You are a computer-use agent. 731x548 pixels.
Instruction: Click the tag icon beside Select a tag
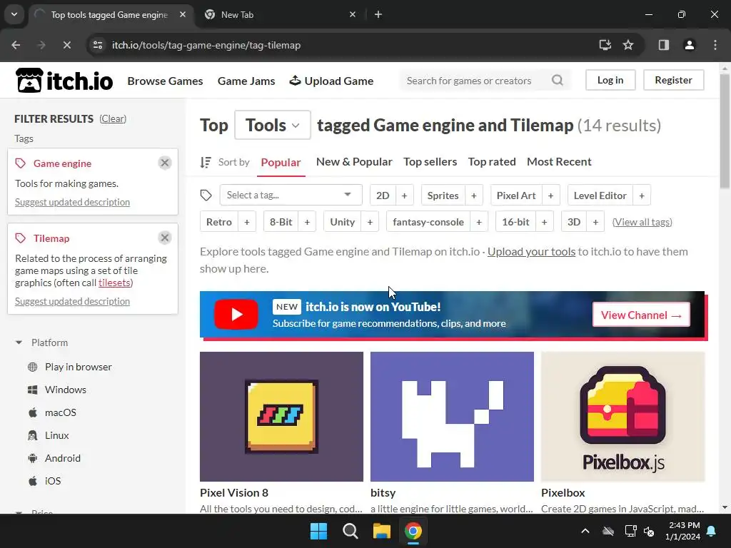(206, 196)
